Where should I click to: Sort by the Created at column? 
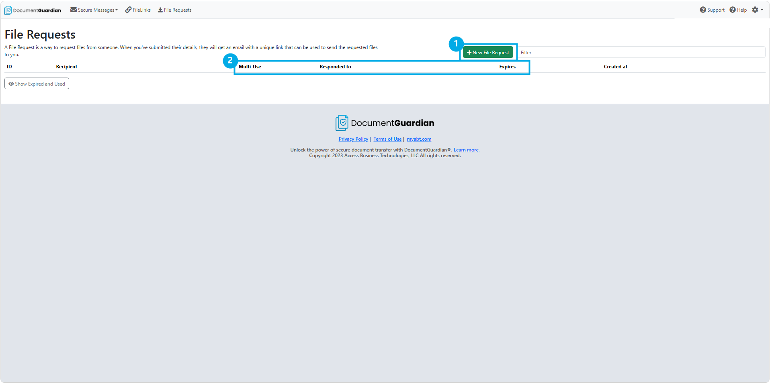[615, 67]
